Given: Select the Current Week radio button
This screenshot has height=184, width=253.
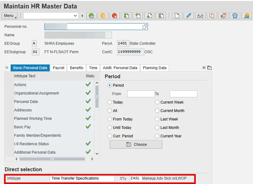Looking at the screenshot, I should 157,102.
